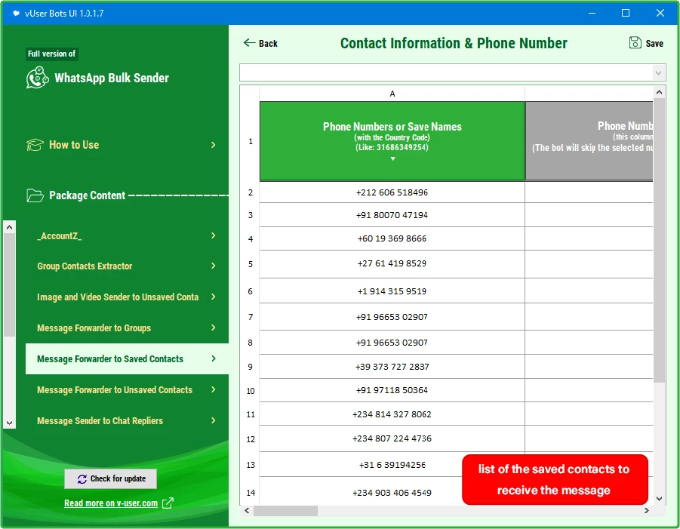
Task: Open the Read more on v-user.com link
Action: tap(111, 503)
